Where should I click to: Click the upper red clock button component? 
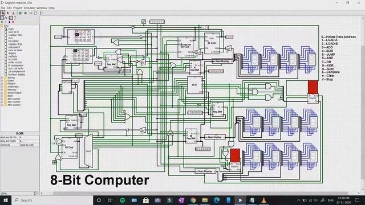313,87
